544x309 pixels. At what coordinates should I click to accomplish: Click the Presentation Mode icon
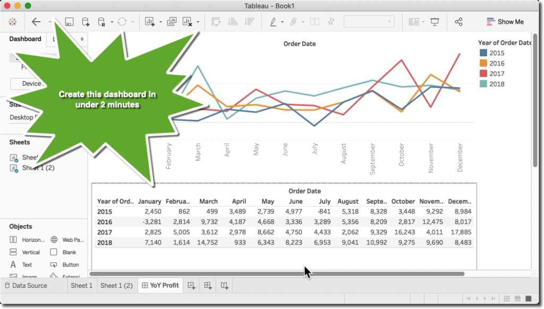(435, 22)
